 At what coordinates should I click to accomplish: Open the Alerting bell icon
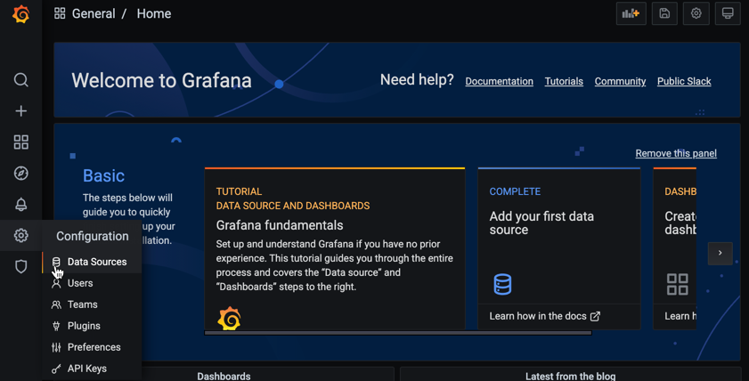pos(21,205)
